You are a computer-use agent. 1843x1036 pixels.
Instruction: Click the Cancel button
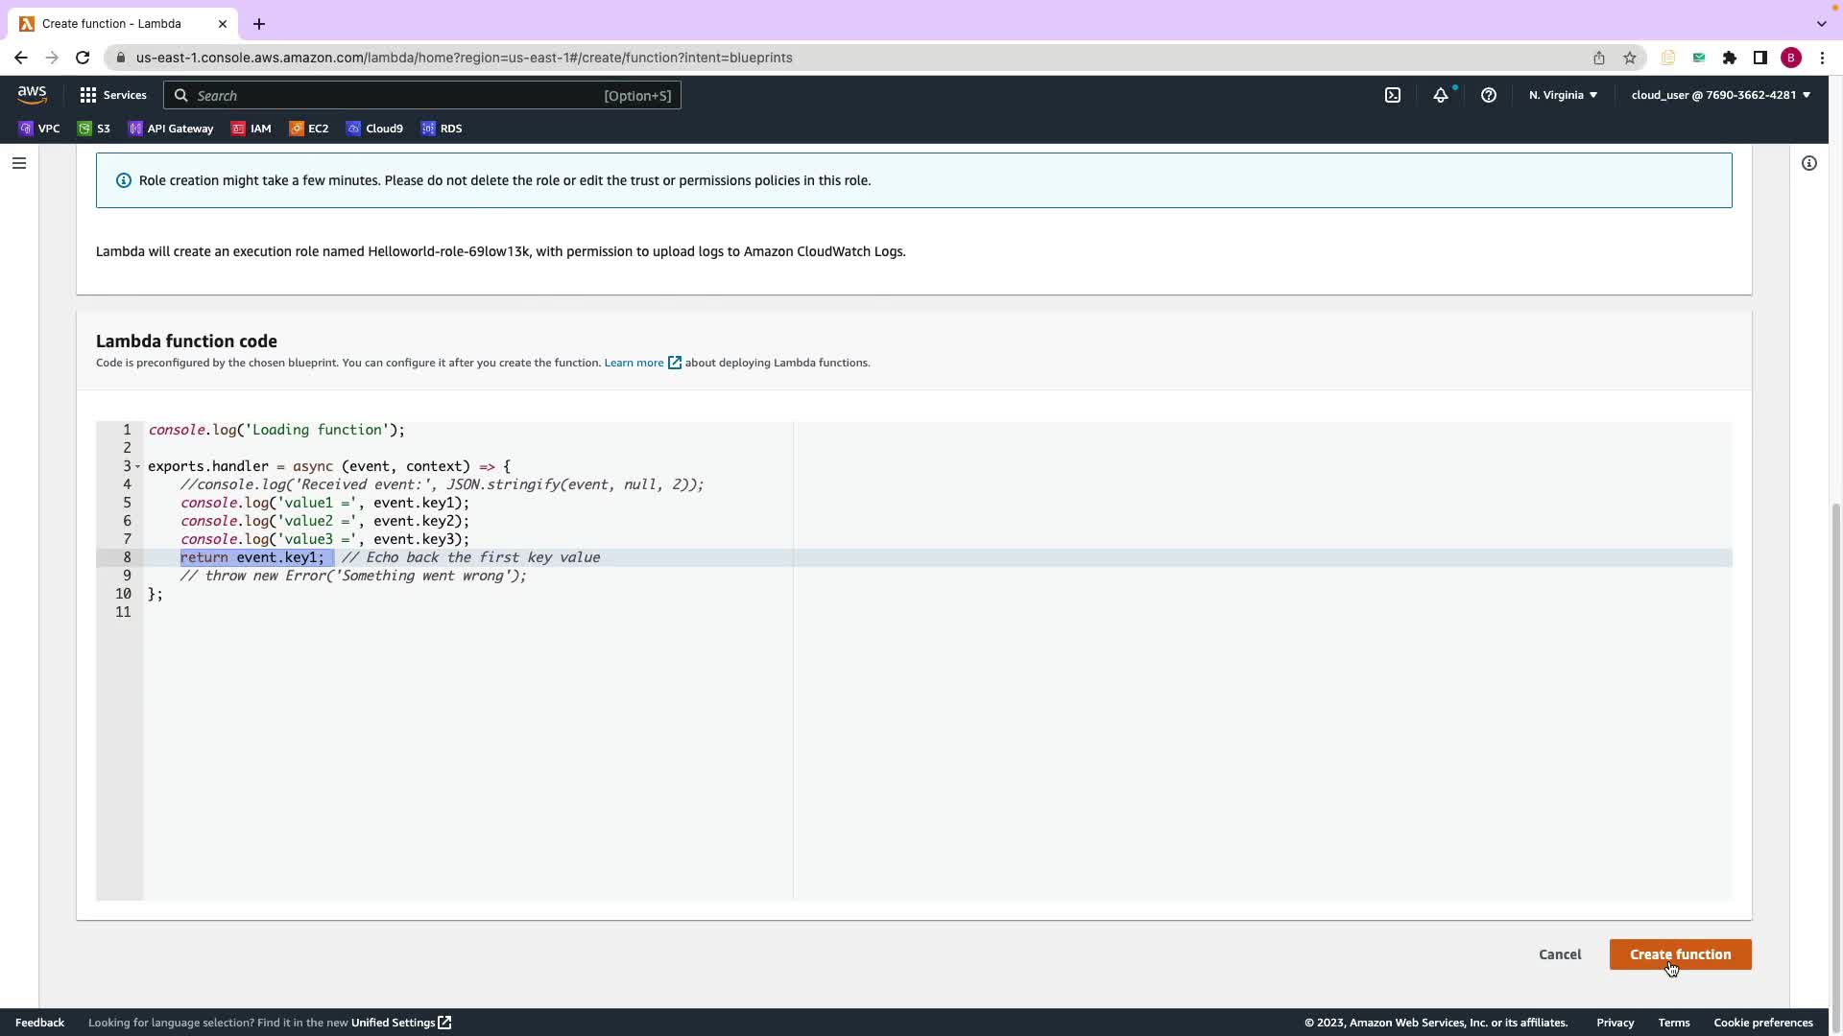(x=1560, y=954)
